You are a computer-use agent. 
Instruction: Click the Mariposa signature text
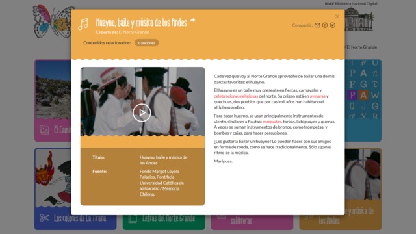[223, 161]
